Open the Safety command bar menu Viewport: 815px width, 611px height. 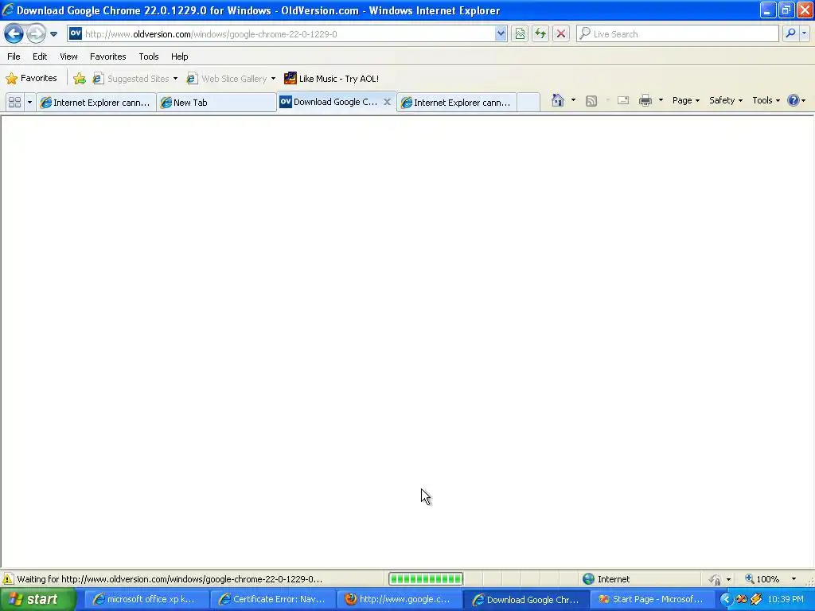click(x=726, y=100)
